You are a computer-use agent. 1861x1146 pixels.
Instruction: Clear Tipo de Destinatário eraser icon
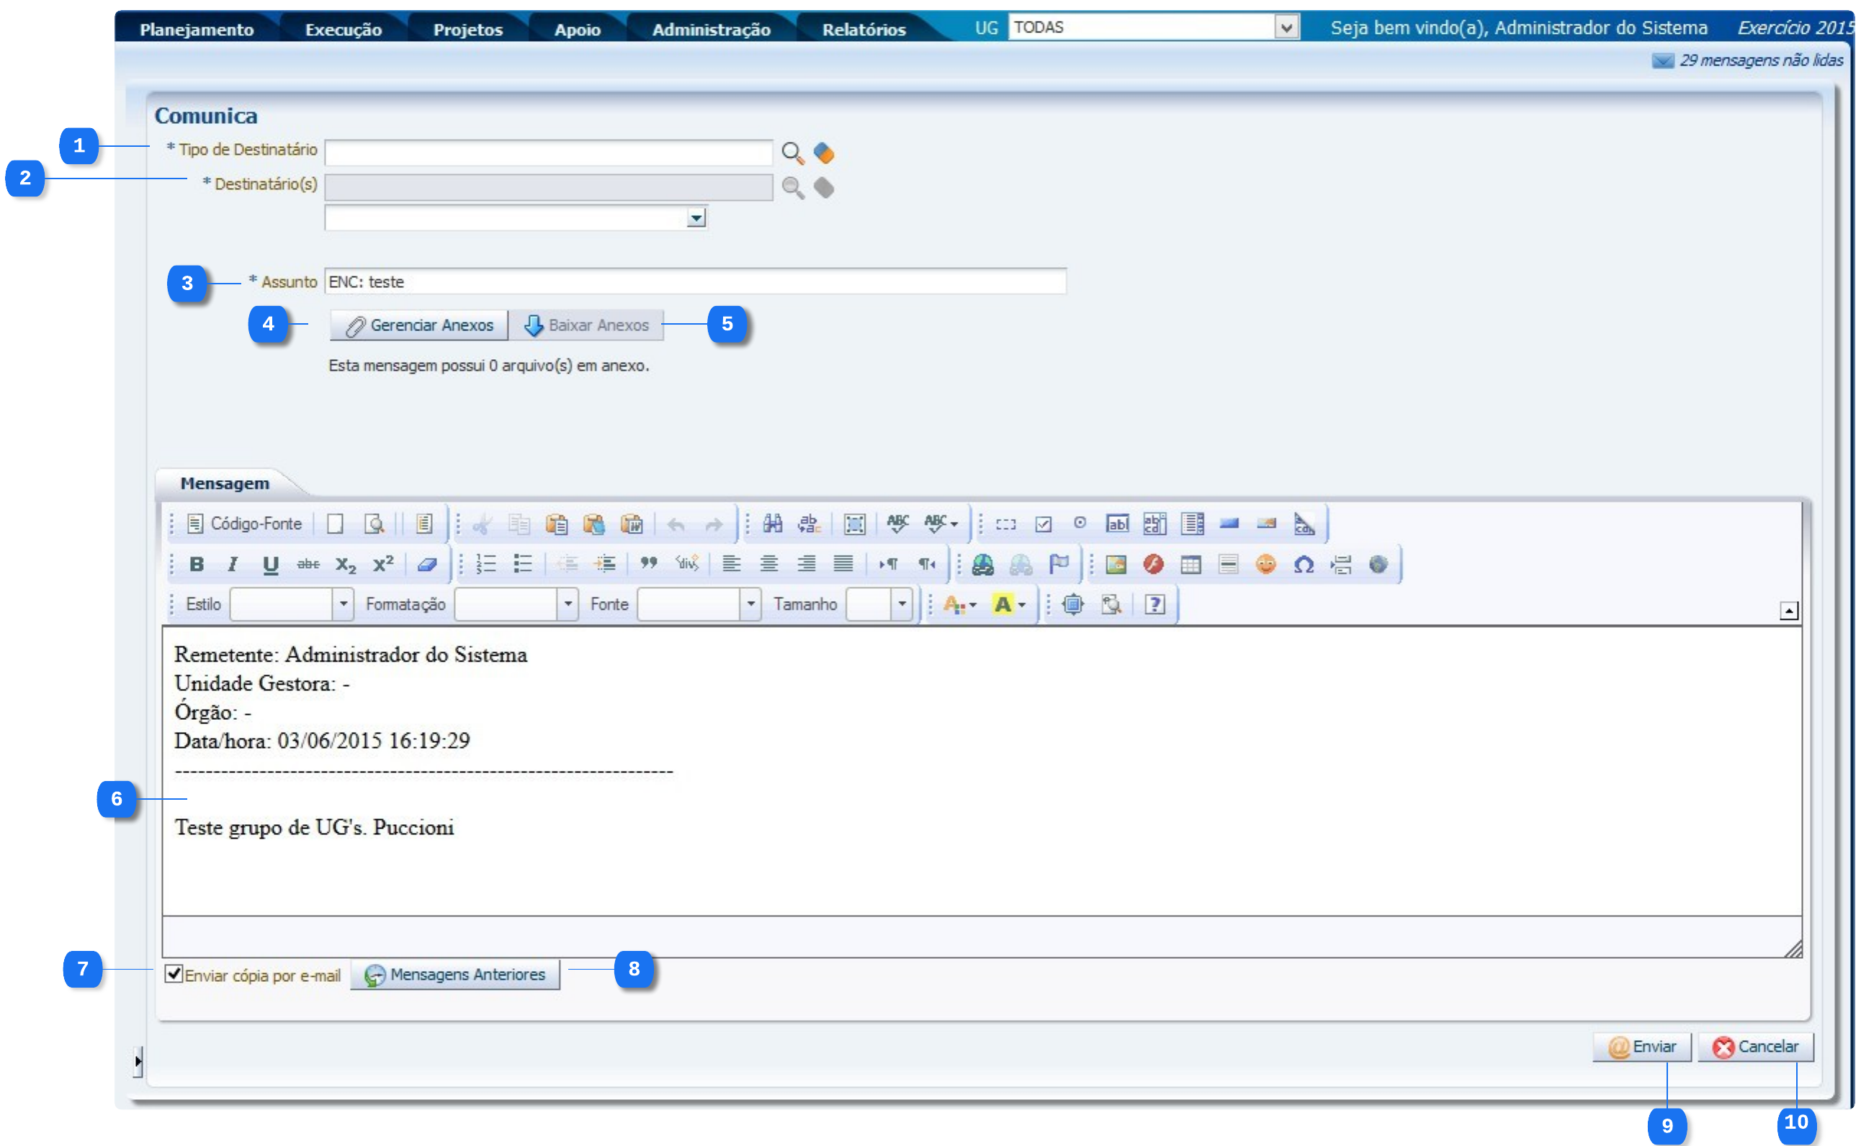(824, 153)
